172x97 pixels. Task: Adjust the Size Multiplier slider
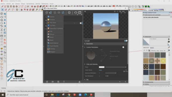tap(116, 76)
